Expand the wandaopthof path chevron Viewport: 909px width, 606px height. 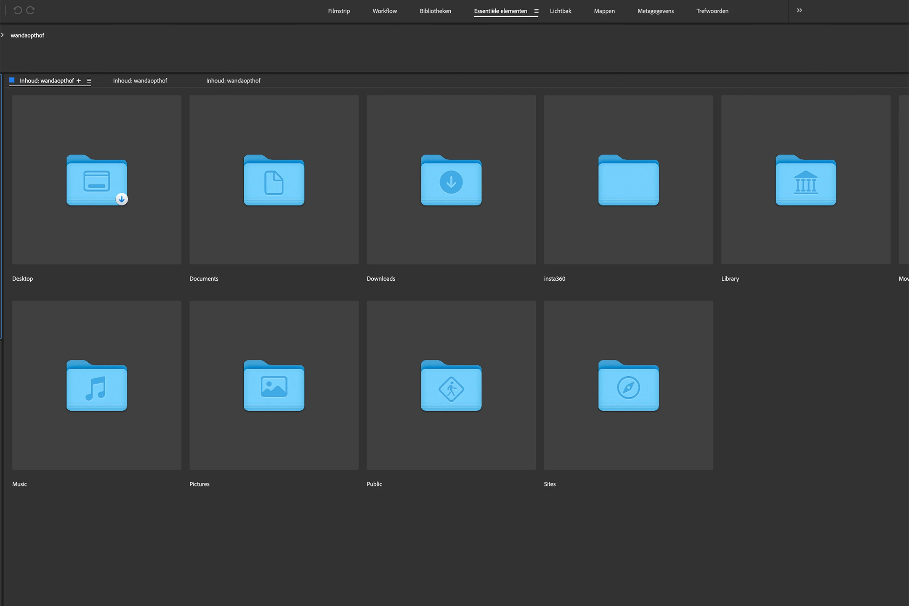pyautogui.click(x=3, y=35)
